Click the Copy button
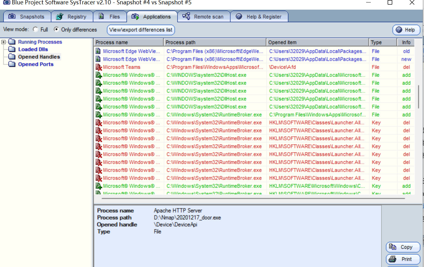Image resolution: width=424 pixels, height=267 pixels. [x=403, y=247]
